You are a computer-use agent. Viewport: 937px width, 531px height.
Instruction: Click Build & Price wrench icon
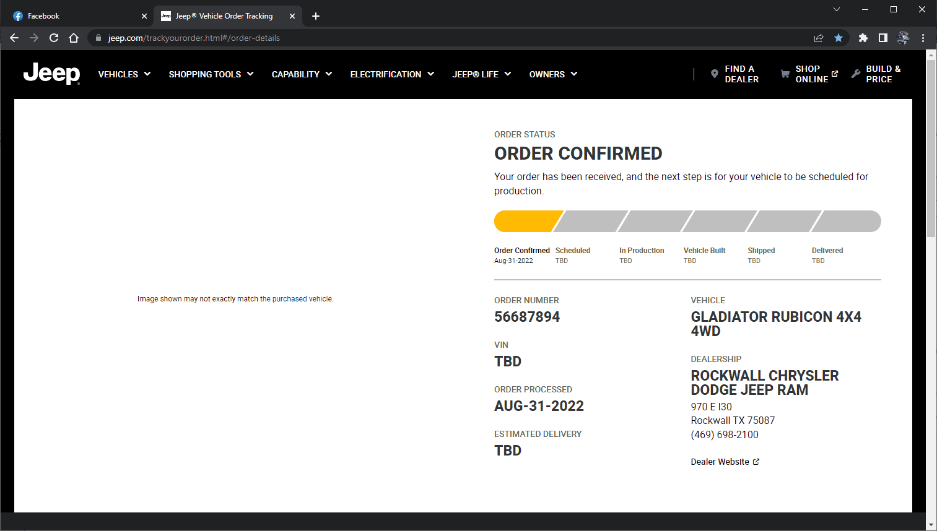coord(856,74)
